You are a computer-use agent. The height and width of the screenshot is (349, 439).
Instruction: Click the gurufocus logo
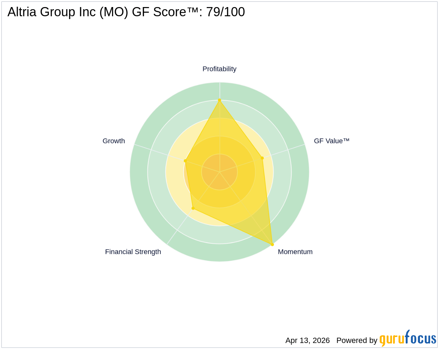coord(408,338)
